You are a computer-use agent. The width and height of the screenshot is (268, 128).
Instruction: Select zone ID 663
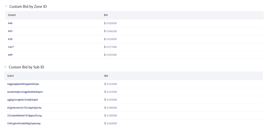(x=10, y=31)
